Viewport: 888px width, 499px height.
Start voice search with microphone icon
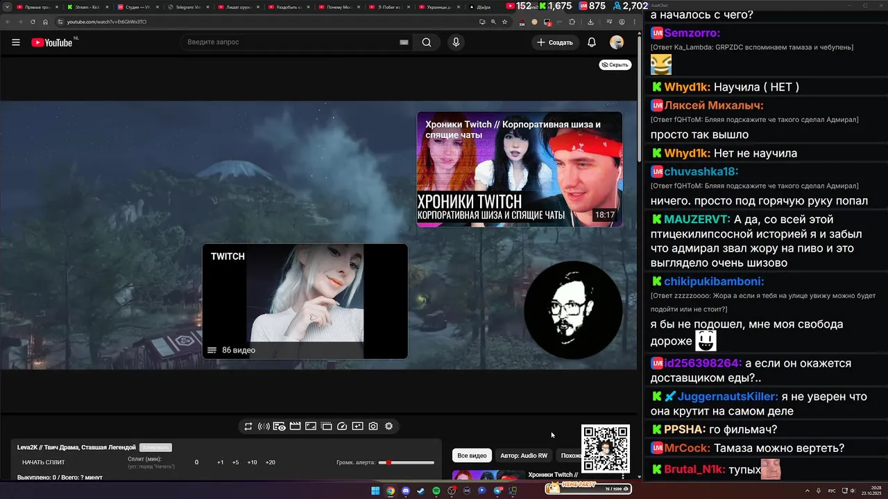tap(456, 42)
